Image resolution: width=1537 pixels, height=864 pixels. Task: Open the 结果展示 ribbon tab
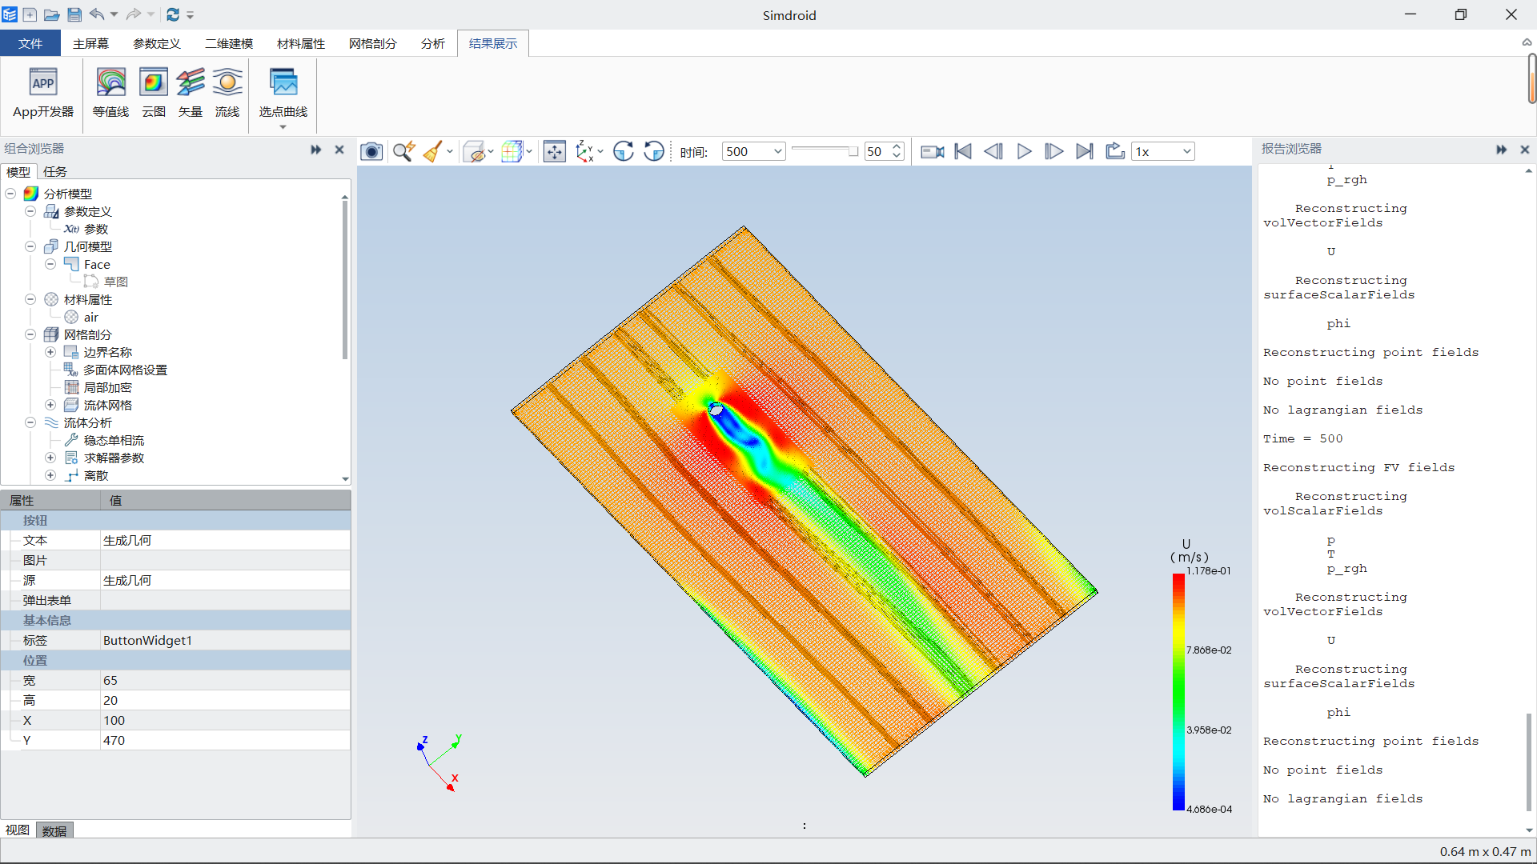tap(493, 43)
